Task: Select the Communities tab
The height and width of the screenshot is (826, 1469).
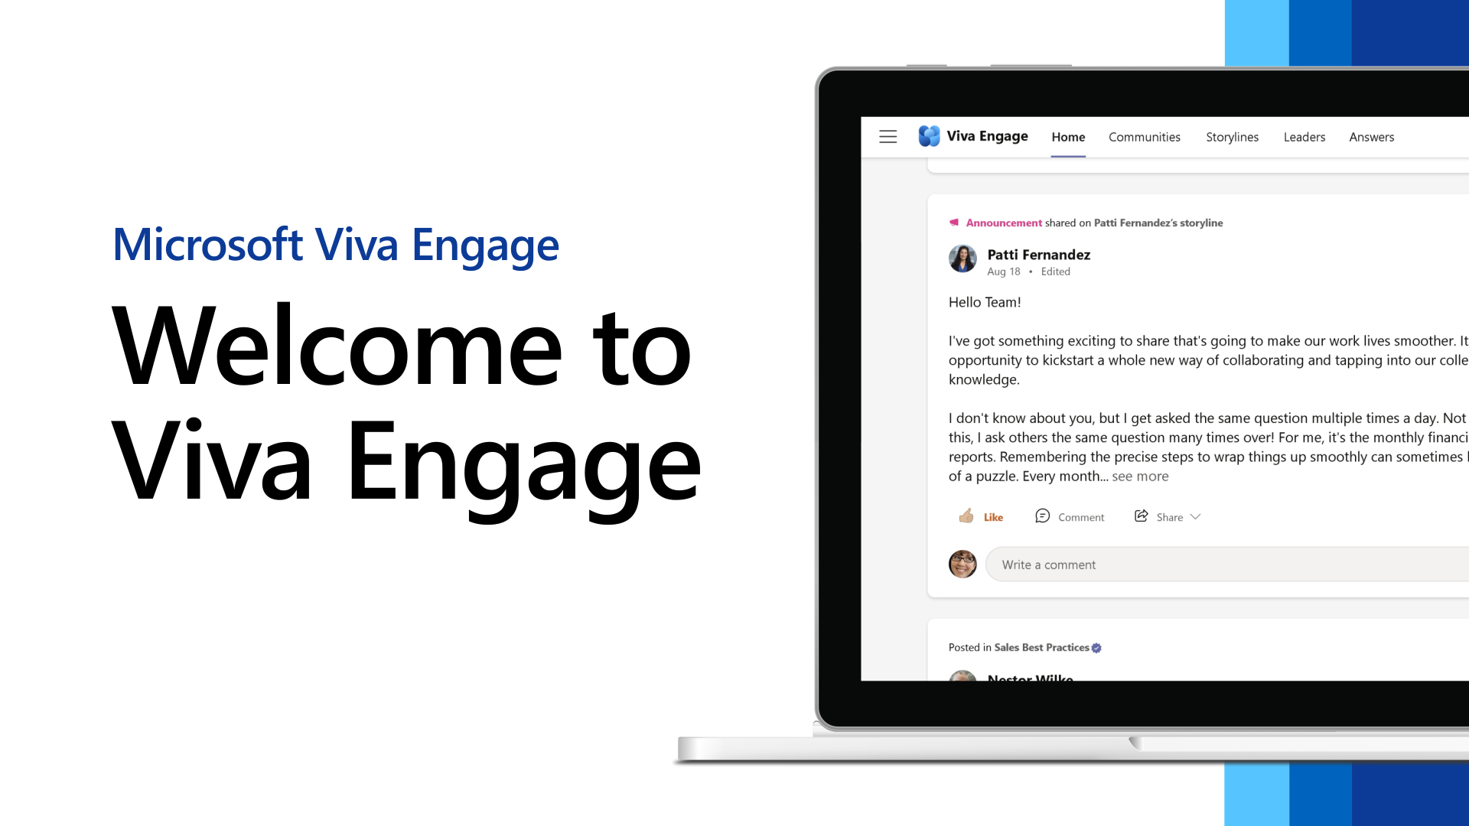Action: point(1144,136)
